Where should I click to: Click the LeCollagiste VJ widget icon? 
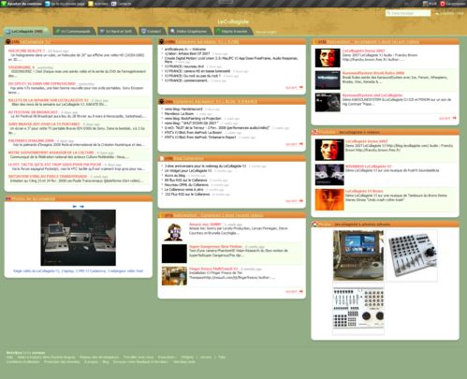pos(8,41)
